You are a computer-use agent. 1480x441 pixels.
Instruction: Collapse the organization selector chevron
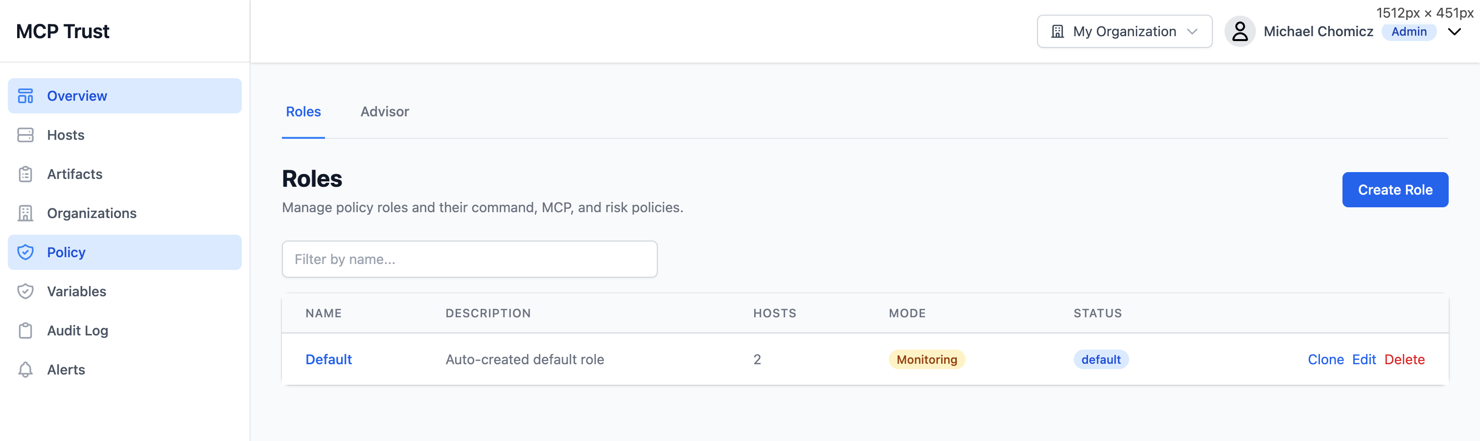1193,32
